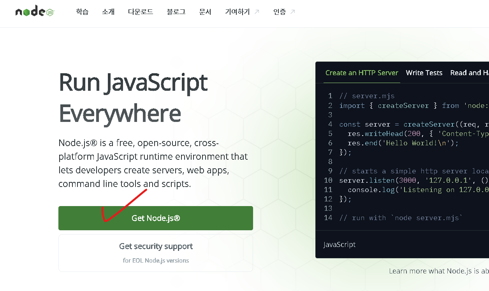Screen dimensions: 489x291
Task: Switch to the Write Tests tab
Action: (424, 73)
